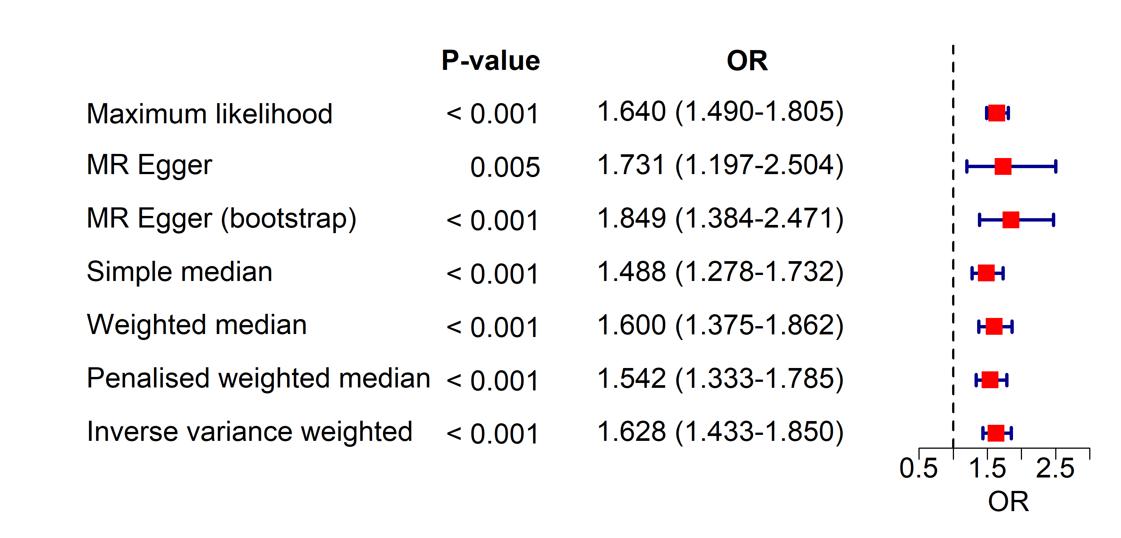Click the Maximum likelihood red square marker
The height and width of the screenshot is (538, 1121).
pyautogui.click(x=997, y=113)
